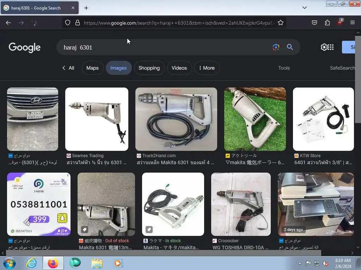
Task: Go back with the browser back arrow
Action: pos(8,23)
